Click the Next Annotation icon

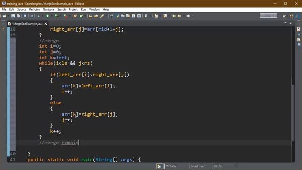[x=156, y=16]
